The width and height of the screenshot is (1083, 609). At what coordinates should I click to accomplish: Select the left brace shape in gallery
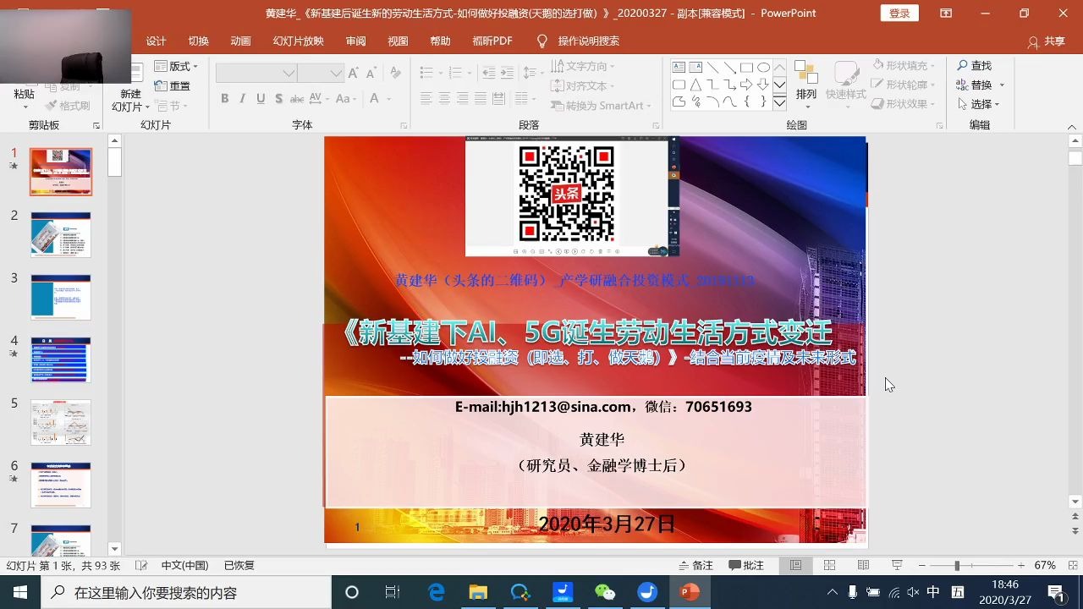(x=746, y=102)
